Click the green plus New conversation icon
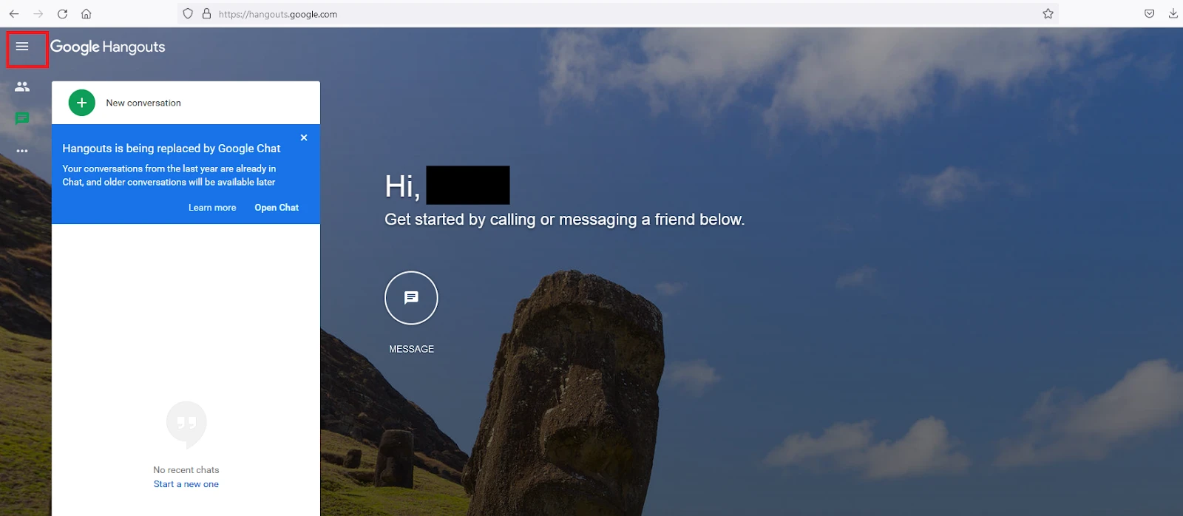Viewport: 1183px width, 516px height. tap(82, 103)
